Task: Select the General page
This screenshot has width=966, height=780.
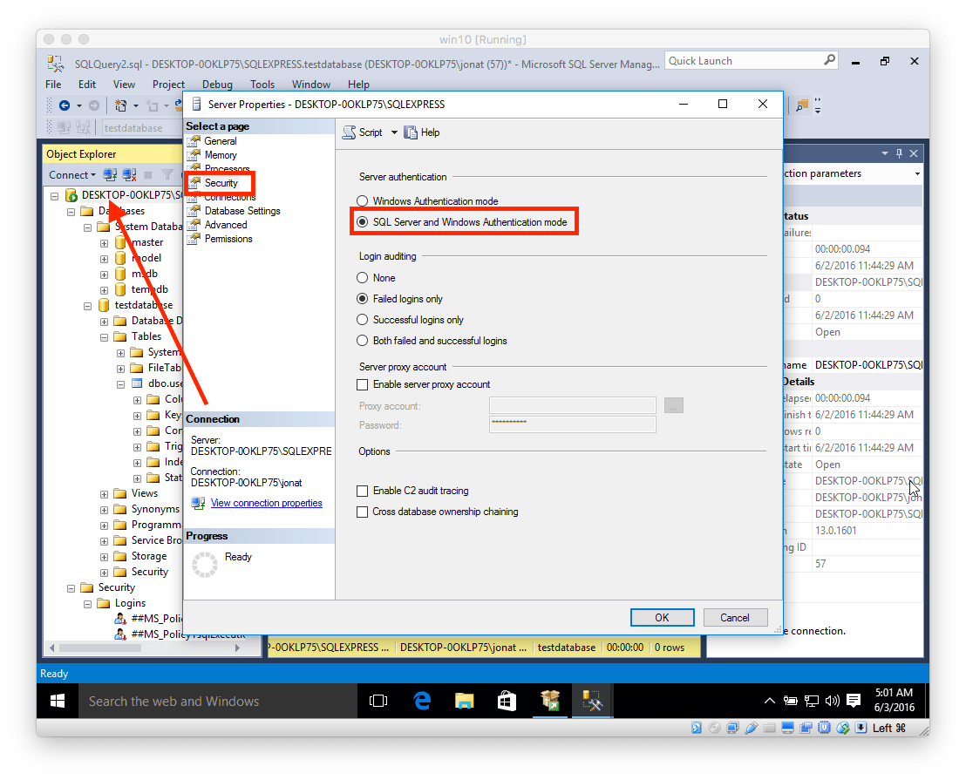Action: click(x=220, y=141)
